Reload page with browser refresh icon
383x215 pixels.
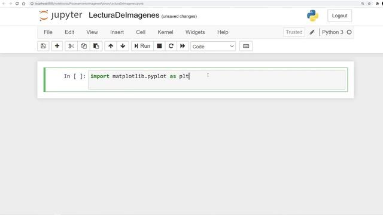17,4
